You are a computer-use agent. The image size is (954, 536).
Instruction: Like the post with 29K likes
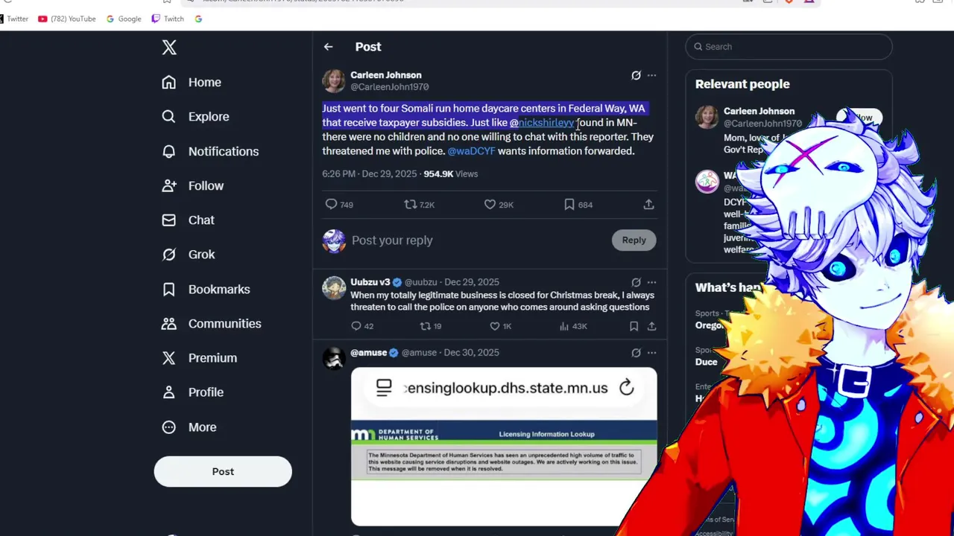490,204
